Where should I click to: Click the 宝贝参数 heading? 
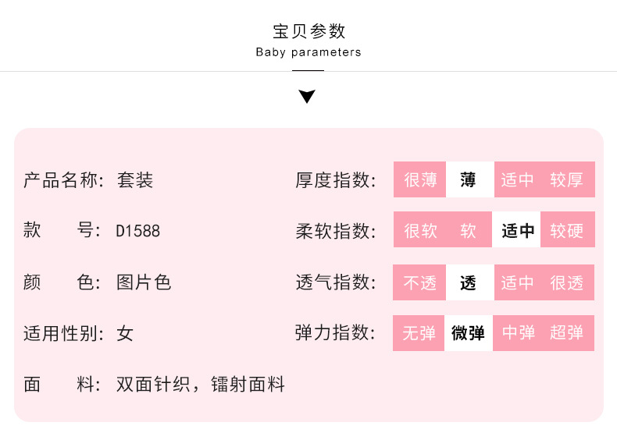coord(308,32)
